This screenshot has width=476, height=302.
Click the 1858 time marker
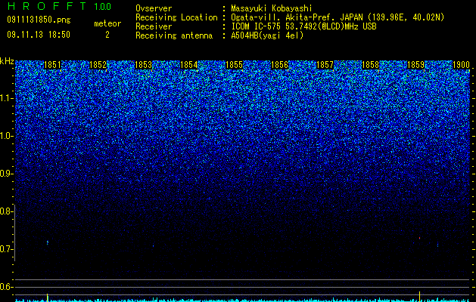[371, 65]
